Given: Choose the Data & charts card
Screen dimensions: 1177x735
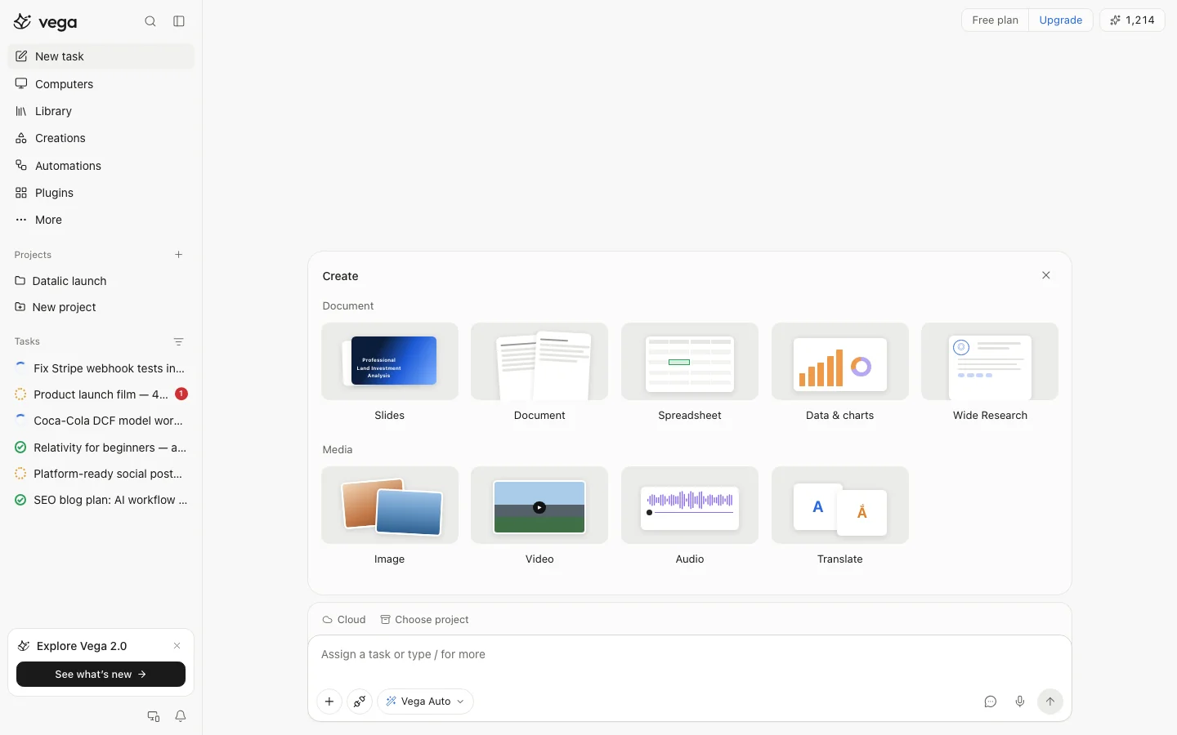Looking at the screenshot, I should (840, 372).
